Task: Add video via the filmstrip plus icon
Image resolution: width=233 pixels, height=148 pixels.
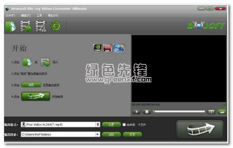Action: (x=26, y=26)
